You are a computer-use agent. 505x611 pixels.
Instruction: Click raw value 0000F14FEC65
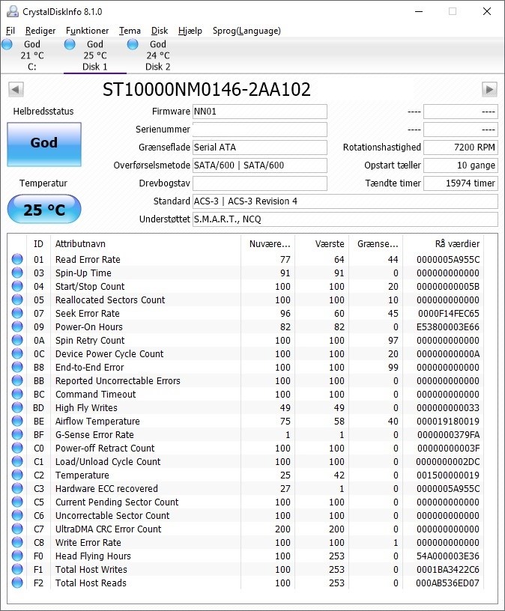click(449, 313)
